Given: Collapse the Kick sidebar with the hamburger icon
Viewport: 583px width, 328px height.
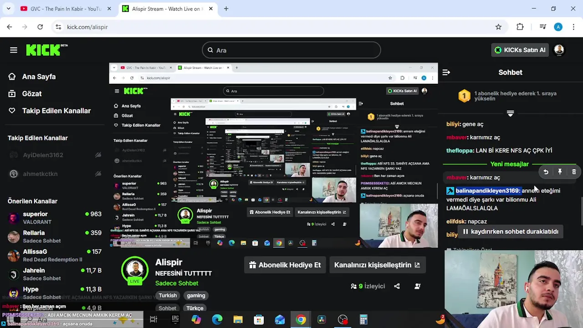Looking at the screenshot, I should (13, 50).
